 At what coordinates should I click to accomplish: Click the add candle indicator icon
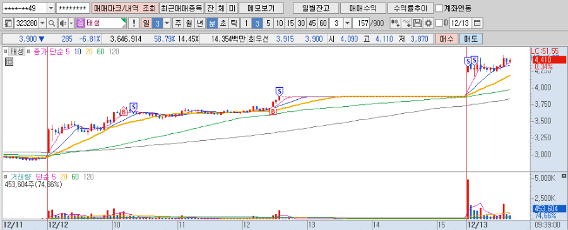pyautogui.click(x=395, y=23)
